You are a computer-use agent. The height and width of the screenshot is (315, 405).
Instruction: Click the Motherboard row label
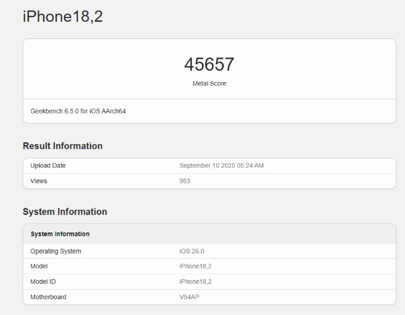point(48,297)
